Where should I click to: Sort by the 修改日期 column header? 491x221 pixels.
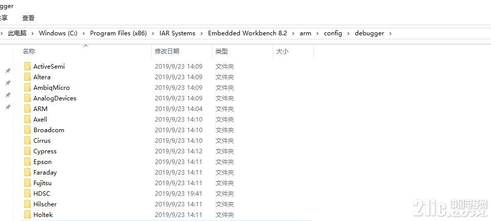pyautogui.click(x=167, y=51)
